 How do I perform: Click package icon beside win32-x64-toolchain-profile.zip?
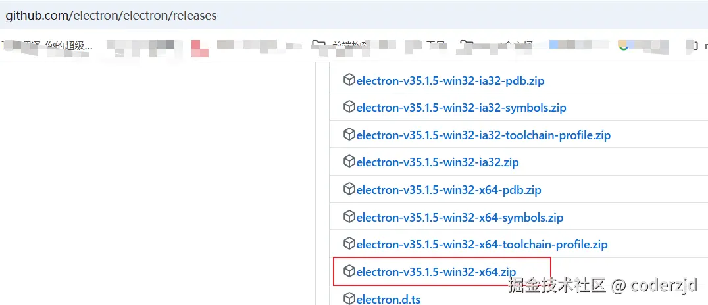click(x=349, y=244)
